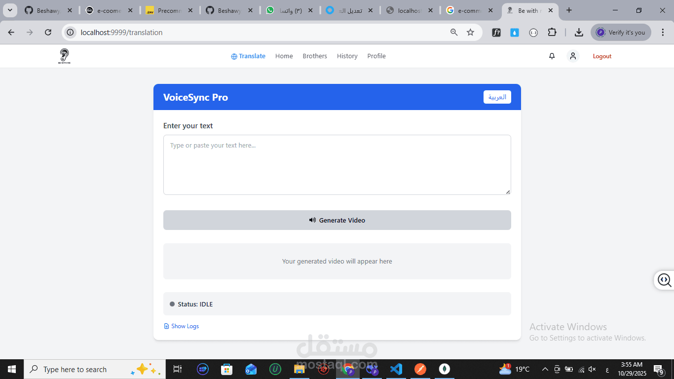The image size is (674, 379).
Task: Go to the History nav item
Action: point(347,56)
